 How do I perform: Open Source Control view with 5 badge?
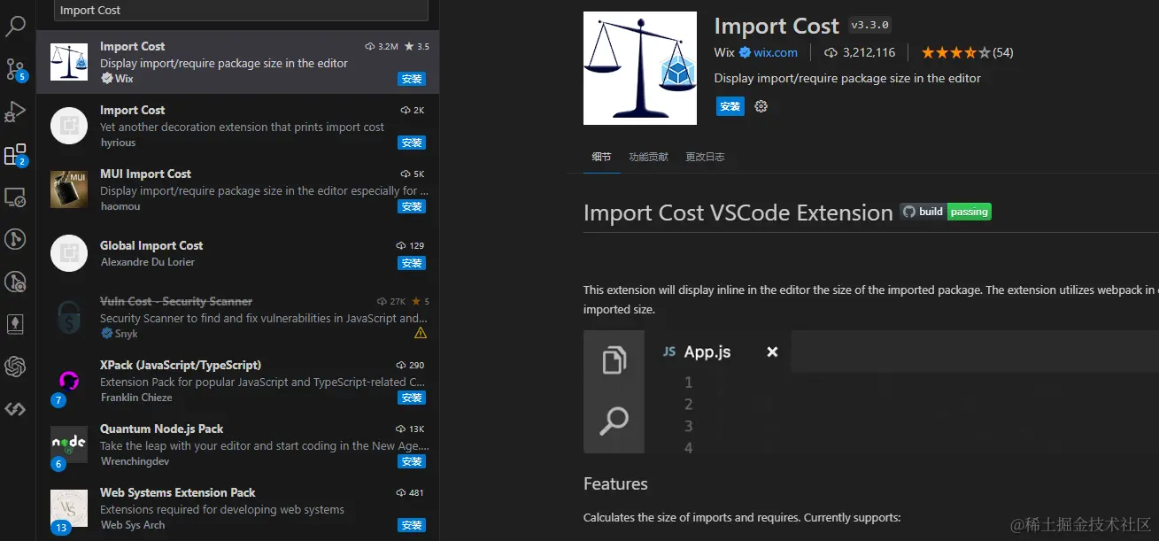coord(16,69)
